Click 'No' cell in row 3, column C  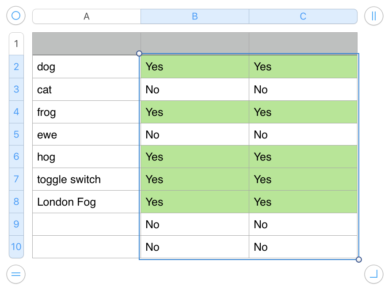click(303, 90)
